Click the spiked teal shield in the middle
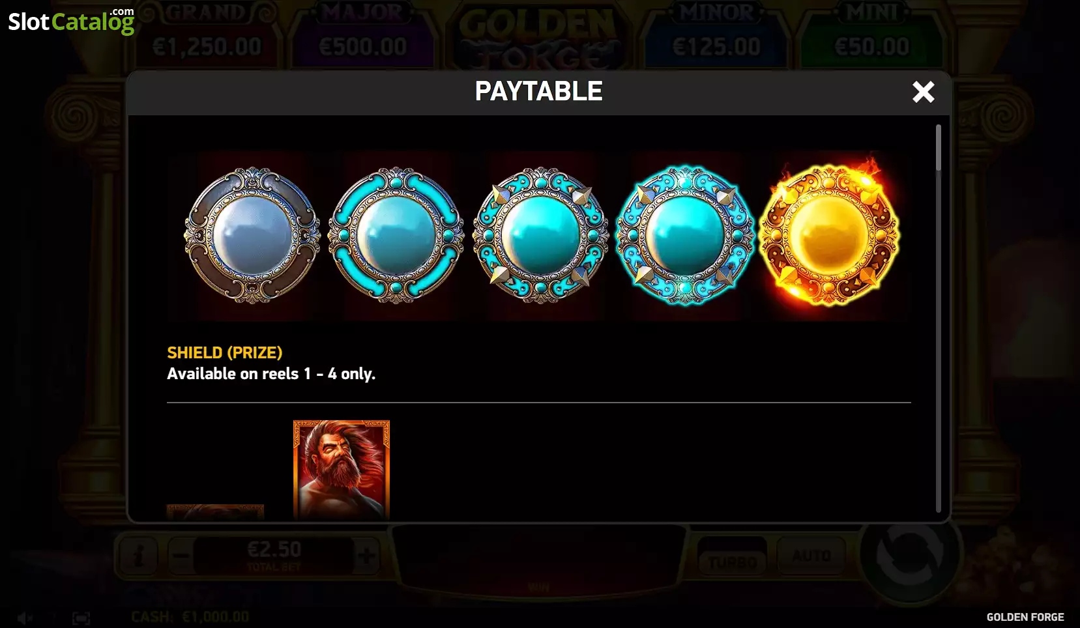 pos(540,235)
